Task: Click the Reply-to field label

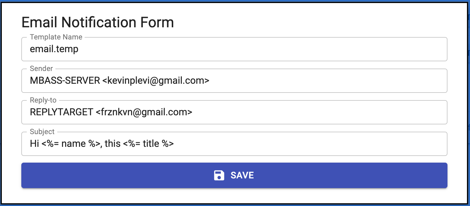Action: pos(43,100)
